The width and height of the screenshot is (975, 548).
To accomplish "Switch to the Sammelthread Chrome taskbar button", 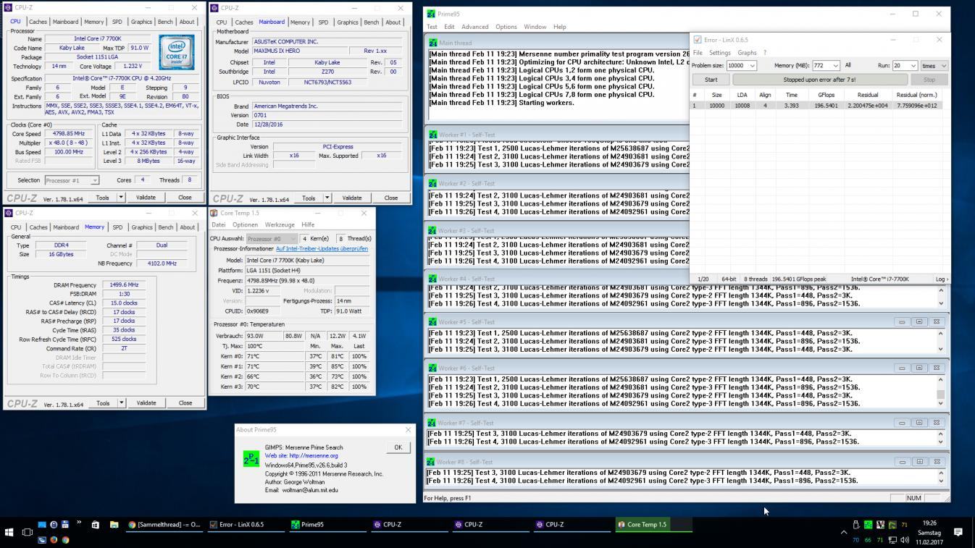I will [164, 525].
